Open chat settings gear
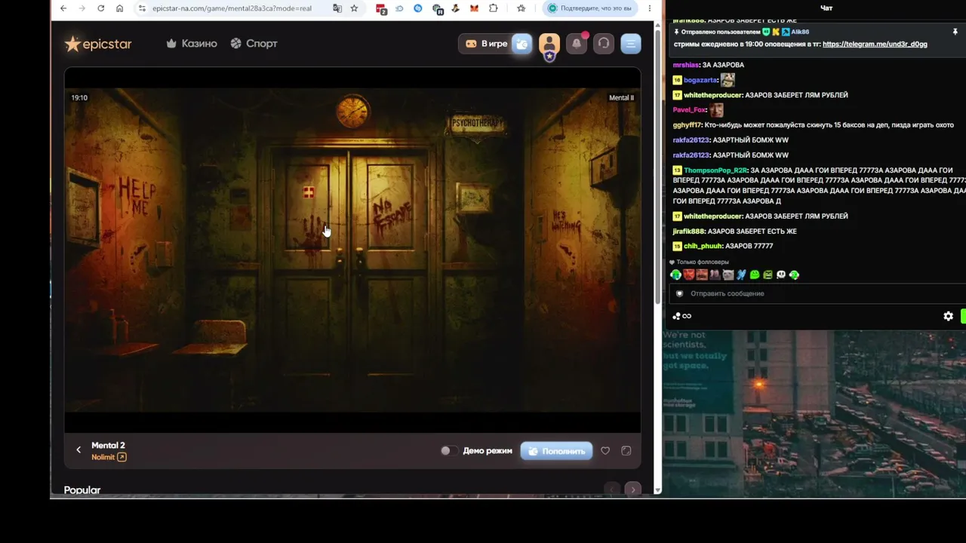The height and width of the screenshot is (543, 966). tap(949, 316)
